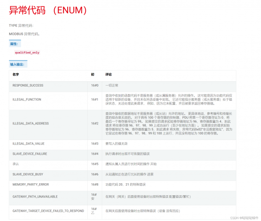Select the SLAVE_DEVICE_FAILURE entry
261x221 pixels.
[30, 154]
